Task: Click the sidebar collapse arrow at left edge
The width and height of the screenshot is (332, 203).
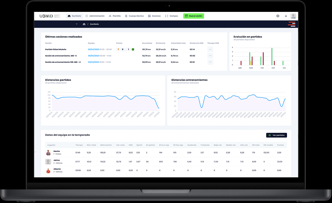Action: 35,152
